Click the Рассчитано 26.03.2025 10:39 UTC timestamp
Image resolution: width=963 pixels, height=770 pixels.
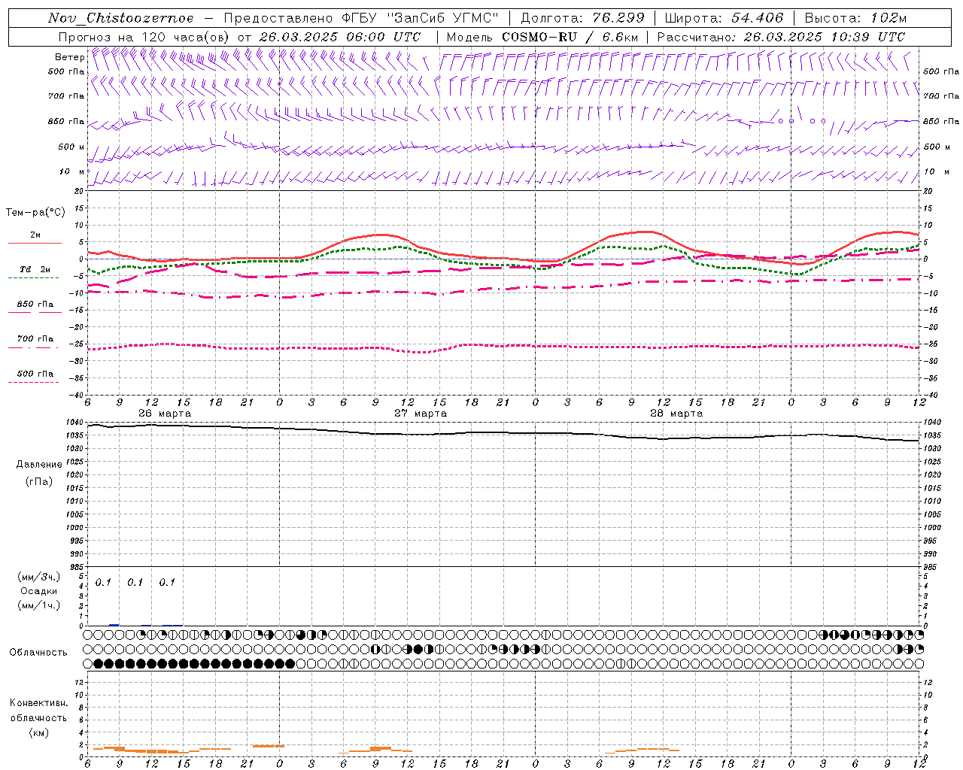pyautogui.click(x=780, y=37)
